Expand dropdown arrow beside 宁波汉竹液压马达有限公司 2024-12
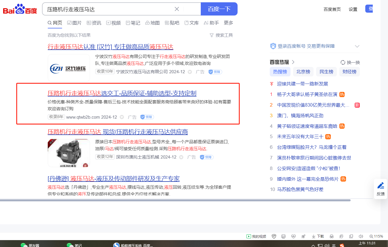388x247 pixels. [190, 72]
